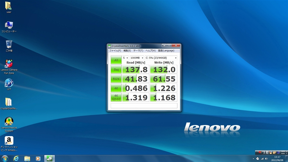Click the Read [MB/s] column header

136,63
